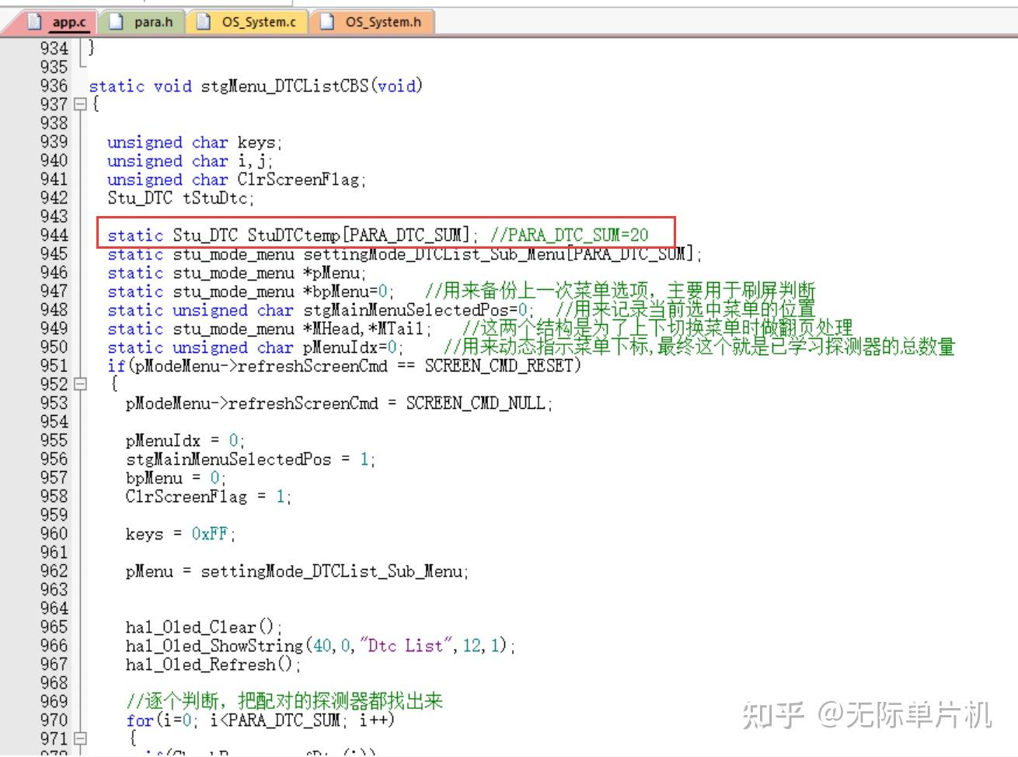
Task: Click "static stu_mode_menu *pMenu;" line
Action: 236,273
